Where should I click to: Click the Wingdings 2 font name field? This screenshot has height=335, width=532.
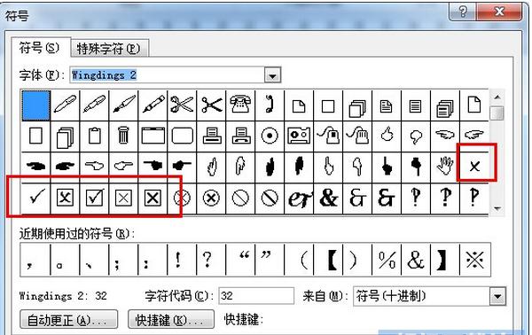(167, 75)
